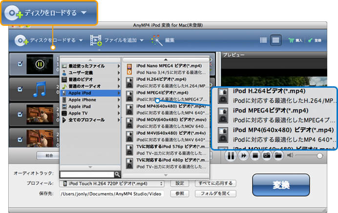Open 最近使ったファイル menu category
338x213 pixels.
pos(90,66)
